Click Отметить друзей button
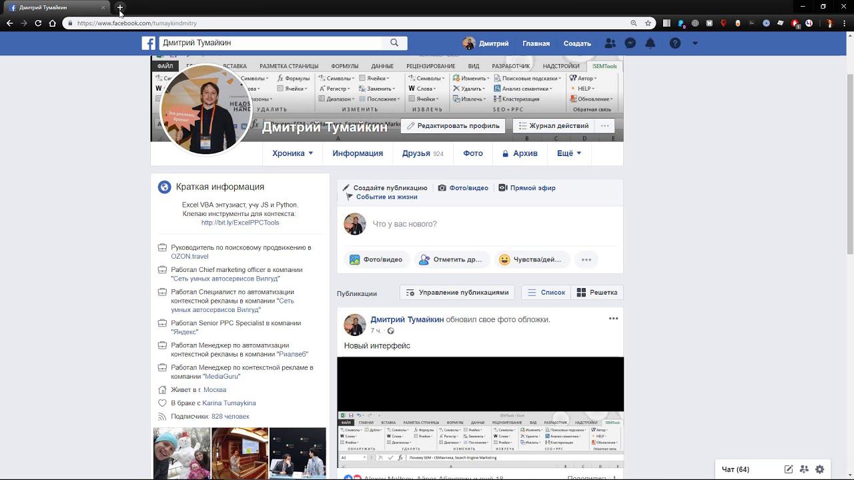The width and height of the screenshot is (854, 480). [451, 260]
